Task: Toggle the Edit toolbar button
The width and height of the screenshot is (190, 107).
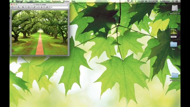Action: pyautogui.click(x=47, y=7)
